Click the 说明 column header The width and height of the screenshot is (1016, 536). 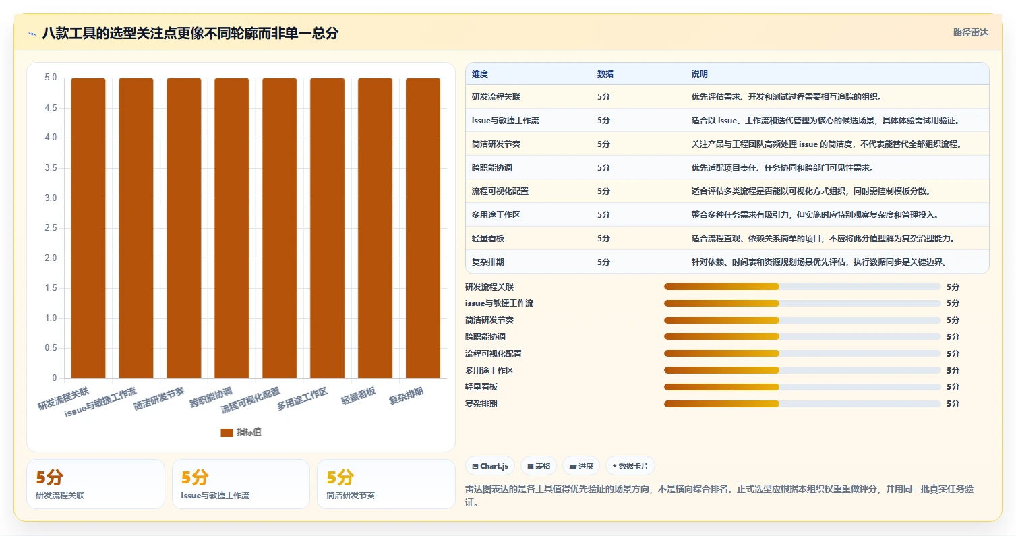(x=700, y=74)
